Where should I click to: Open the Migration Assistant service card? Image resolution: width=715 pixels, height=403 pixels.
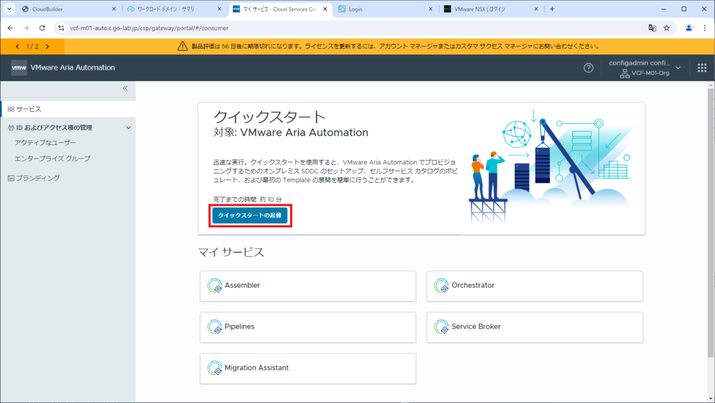[308, 368]
